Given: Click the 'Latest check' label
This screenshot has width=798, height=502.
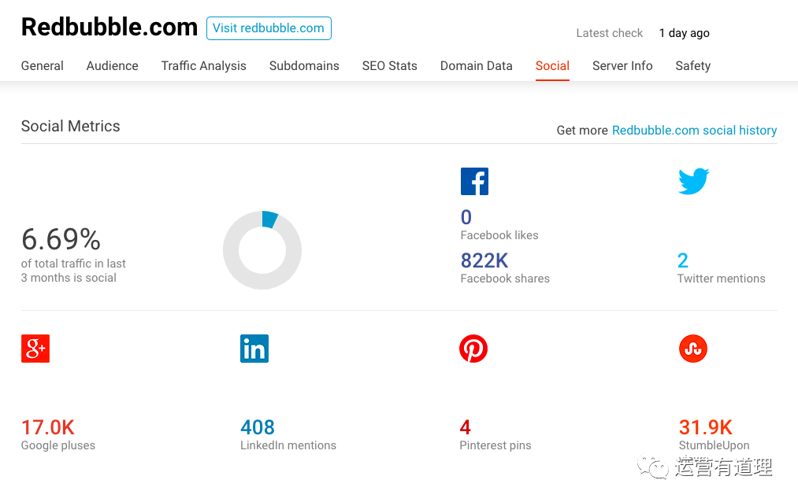Looking at the screenshot, I should (610, 33).
